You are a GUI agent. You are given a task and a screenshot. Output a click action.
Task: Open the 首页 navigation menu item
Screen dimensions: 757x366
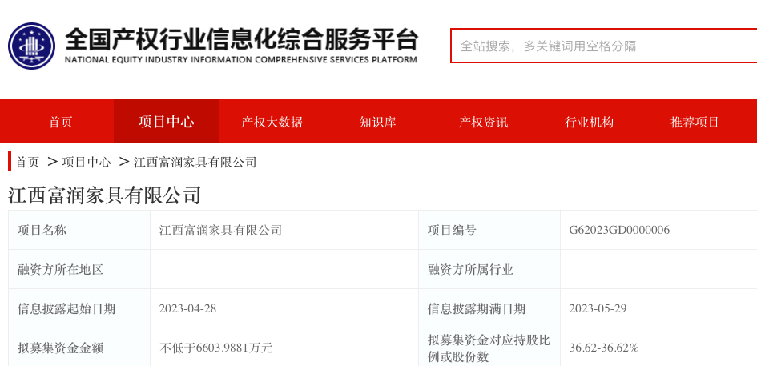[60, 123]
